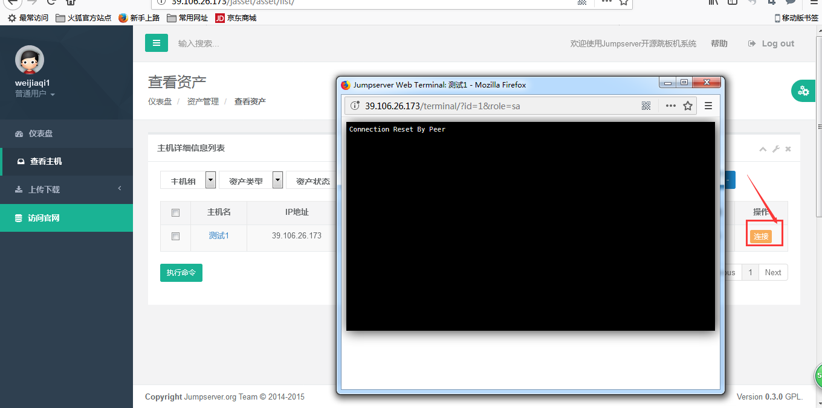Viewport: 822px width, 408px height.
Task: Click the wrench icon in the panel header
Action: tap(776, 149)
